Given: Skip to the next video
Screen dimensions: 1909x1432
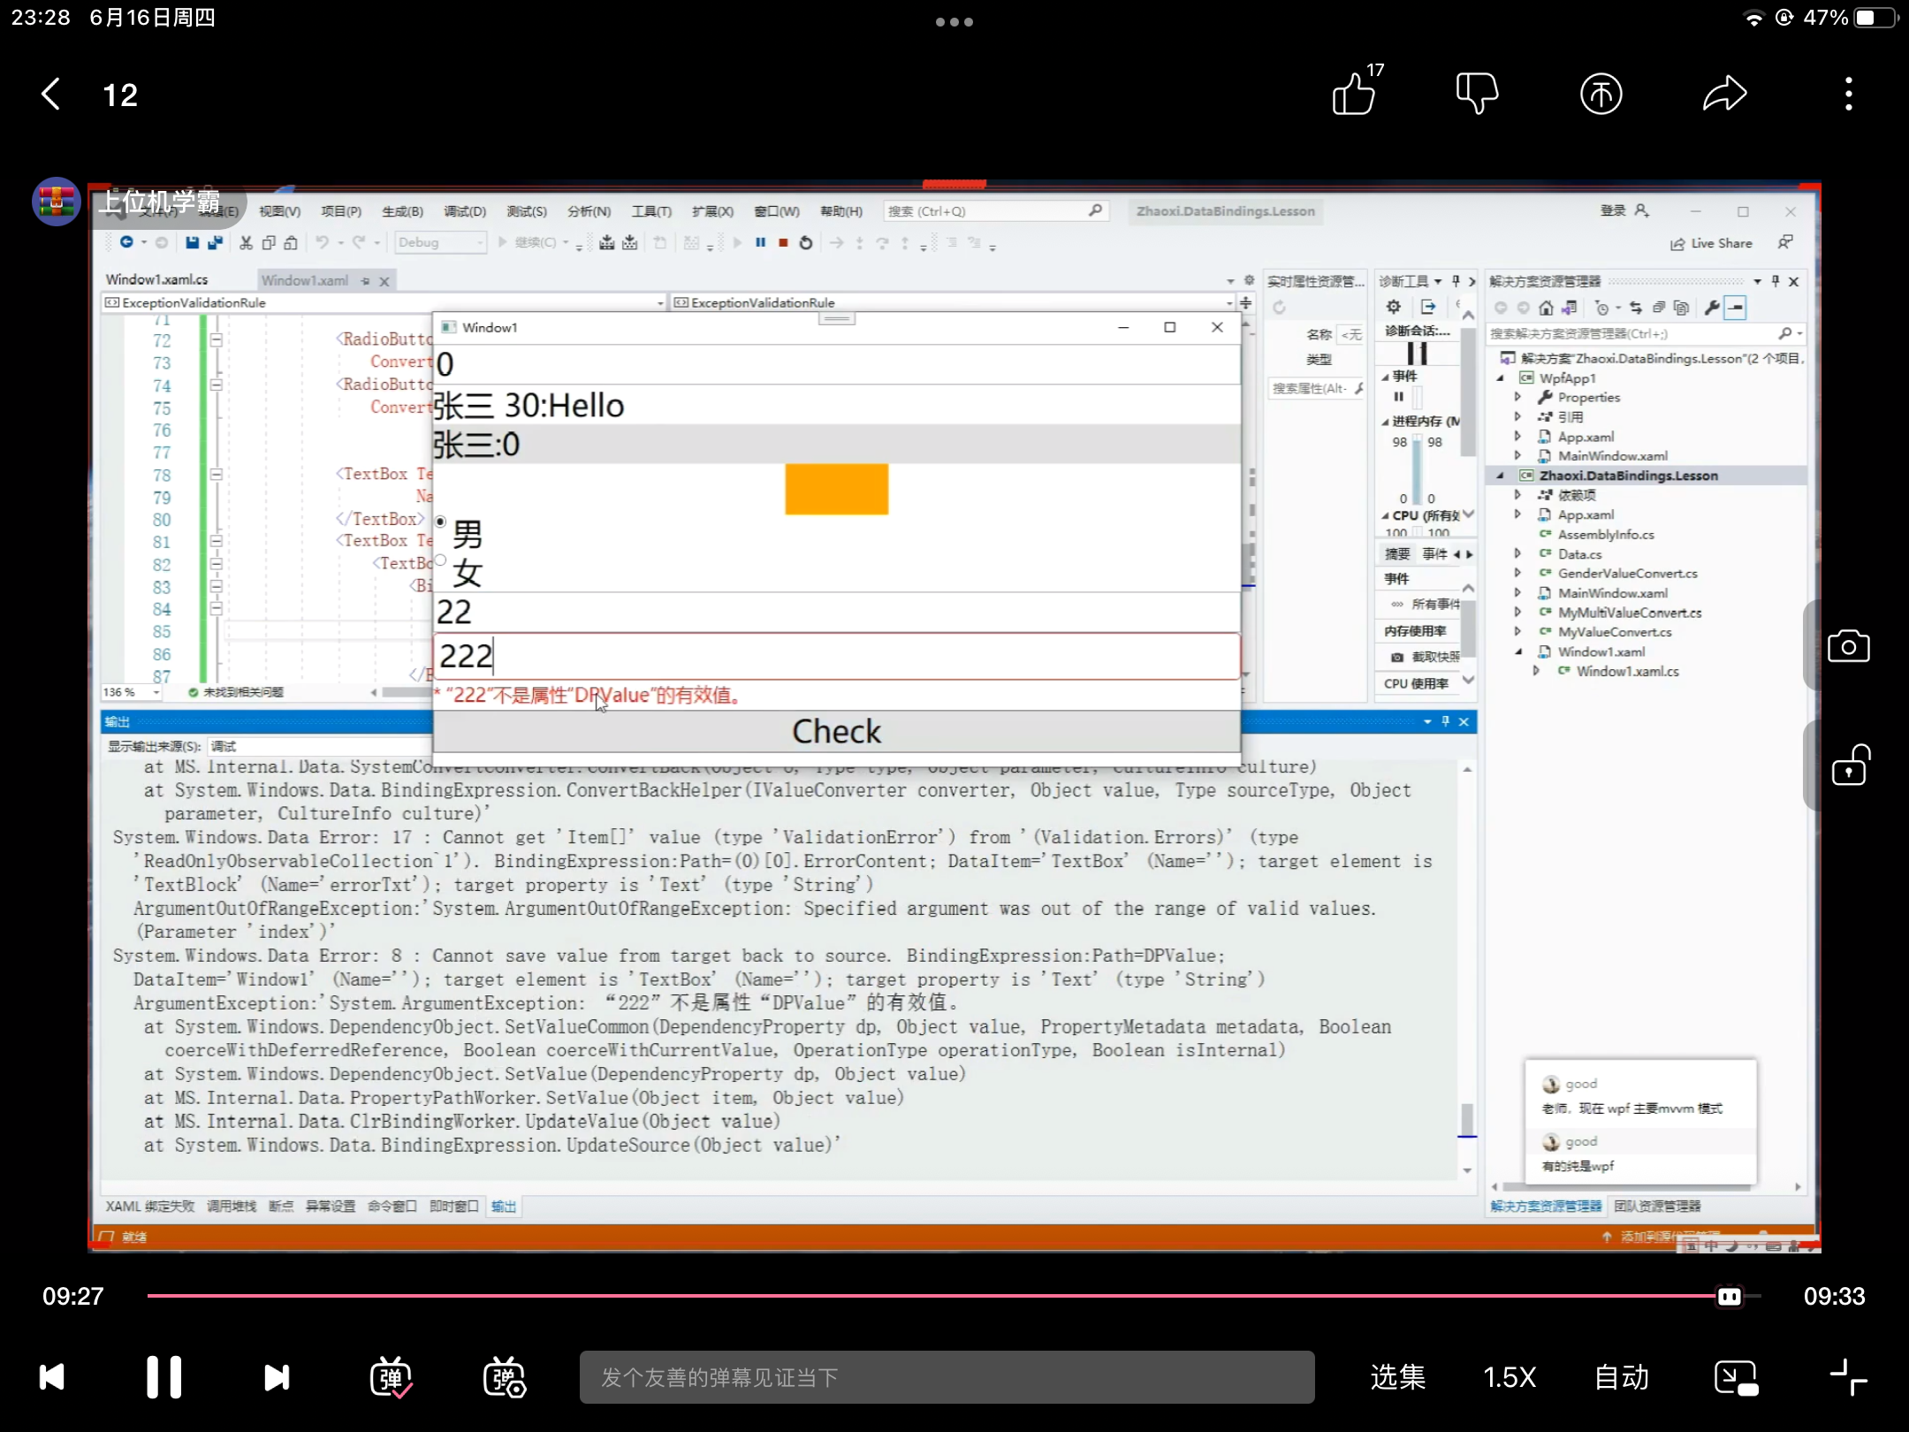Looking at the screenshot, I should click(277, 1377).
